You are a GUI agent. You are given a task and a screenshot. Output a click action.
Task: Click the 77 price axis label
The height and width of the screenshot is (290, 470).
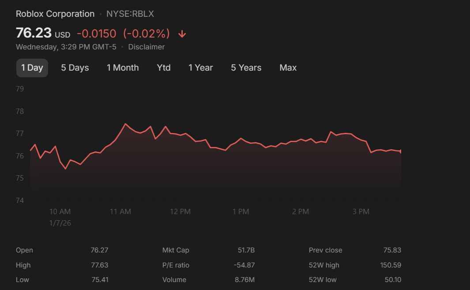20,133
